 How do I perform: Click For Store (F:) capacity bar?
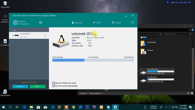point(161,79)
